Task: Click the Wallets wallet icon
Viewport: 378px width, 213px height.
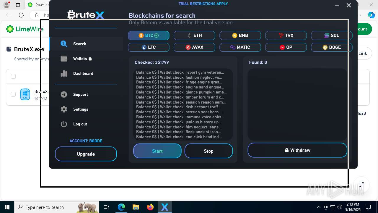Action: [64, 59]
